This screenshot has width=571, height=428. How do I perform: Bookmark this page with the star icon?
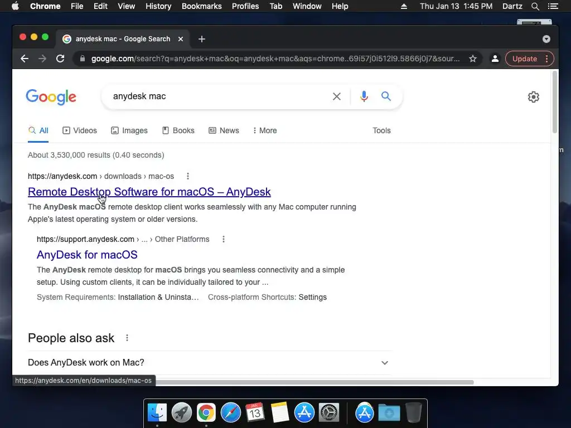coord(473,59)
